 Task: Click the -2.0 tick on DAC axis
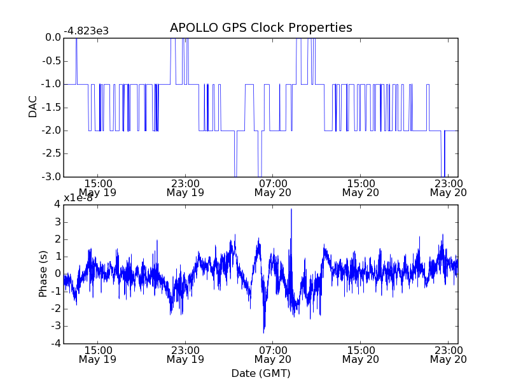pos(52,131)
